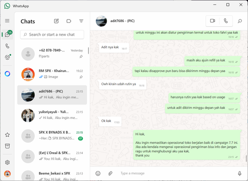
Task: Open Chats tab with 56 badge
Action: [7, 34]
